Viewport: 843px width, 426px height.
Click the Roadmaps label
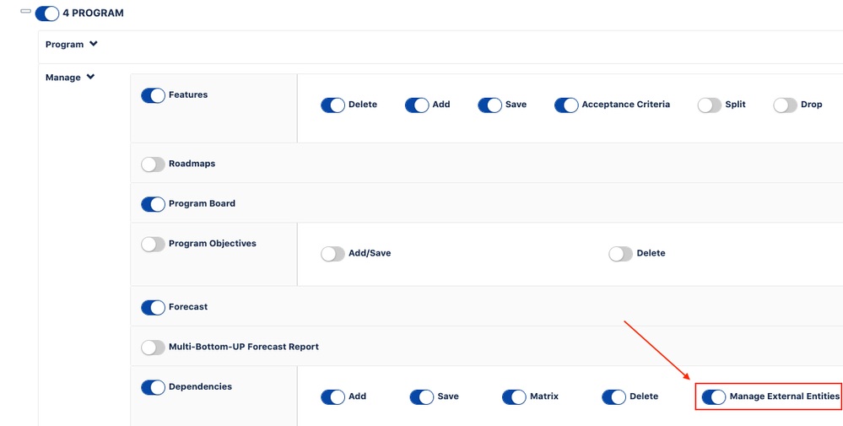192,164
